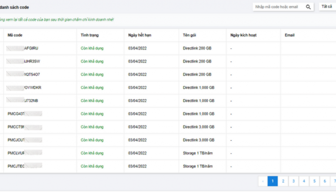This screenshot has height=192, width=336.
Task: Click the 'Tên gói' column header
Action: tap(190, 35)
